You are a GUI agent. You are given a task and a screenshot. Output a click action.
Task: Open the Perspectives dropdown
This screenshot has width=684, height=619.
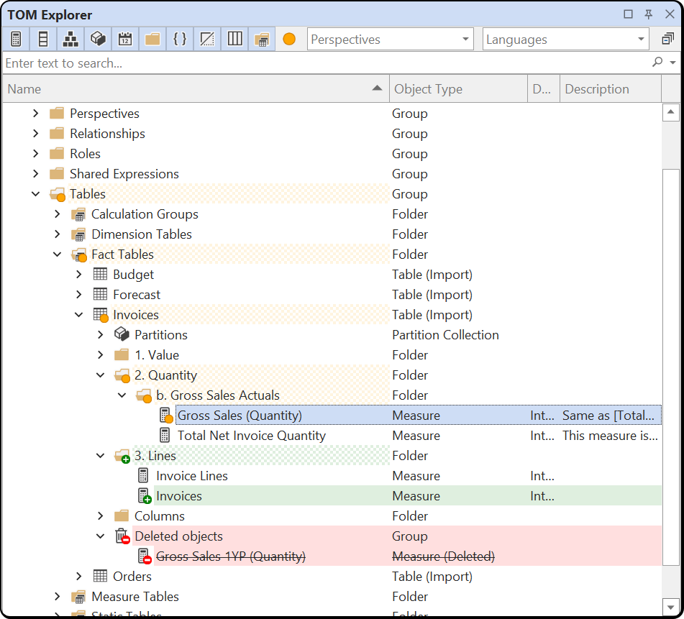point(390,40)
